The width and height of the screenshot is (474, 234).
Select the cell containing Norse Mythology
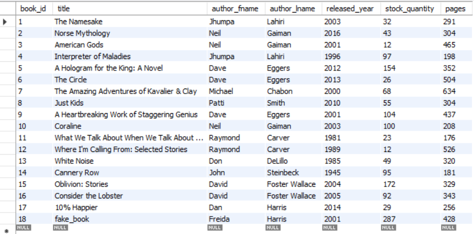(130, 33)
